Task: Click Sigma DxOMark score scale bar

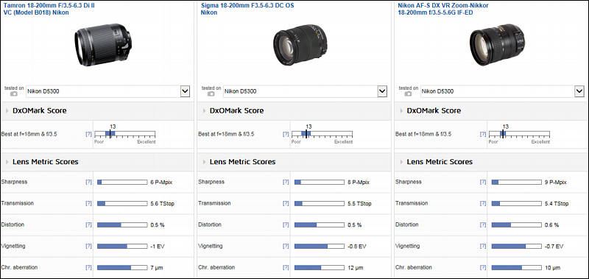Action: tap(322, 134)
